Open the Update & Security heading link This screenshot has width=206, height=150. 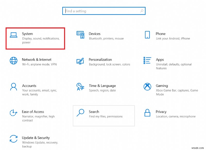36,138
